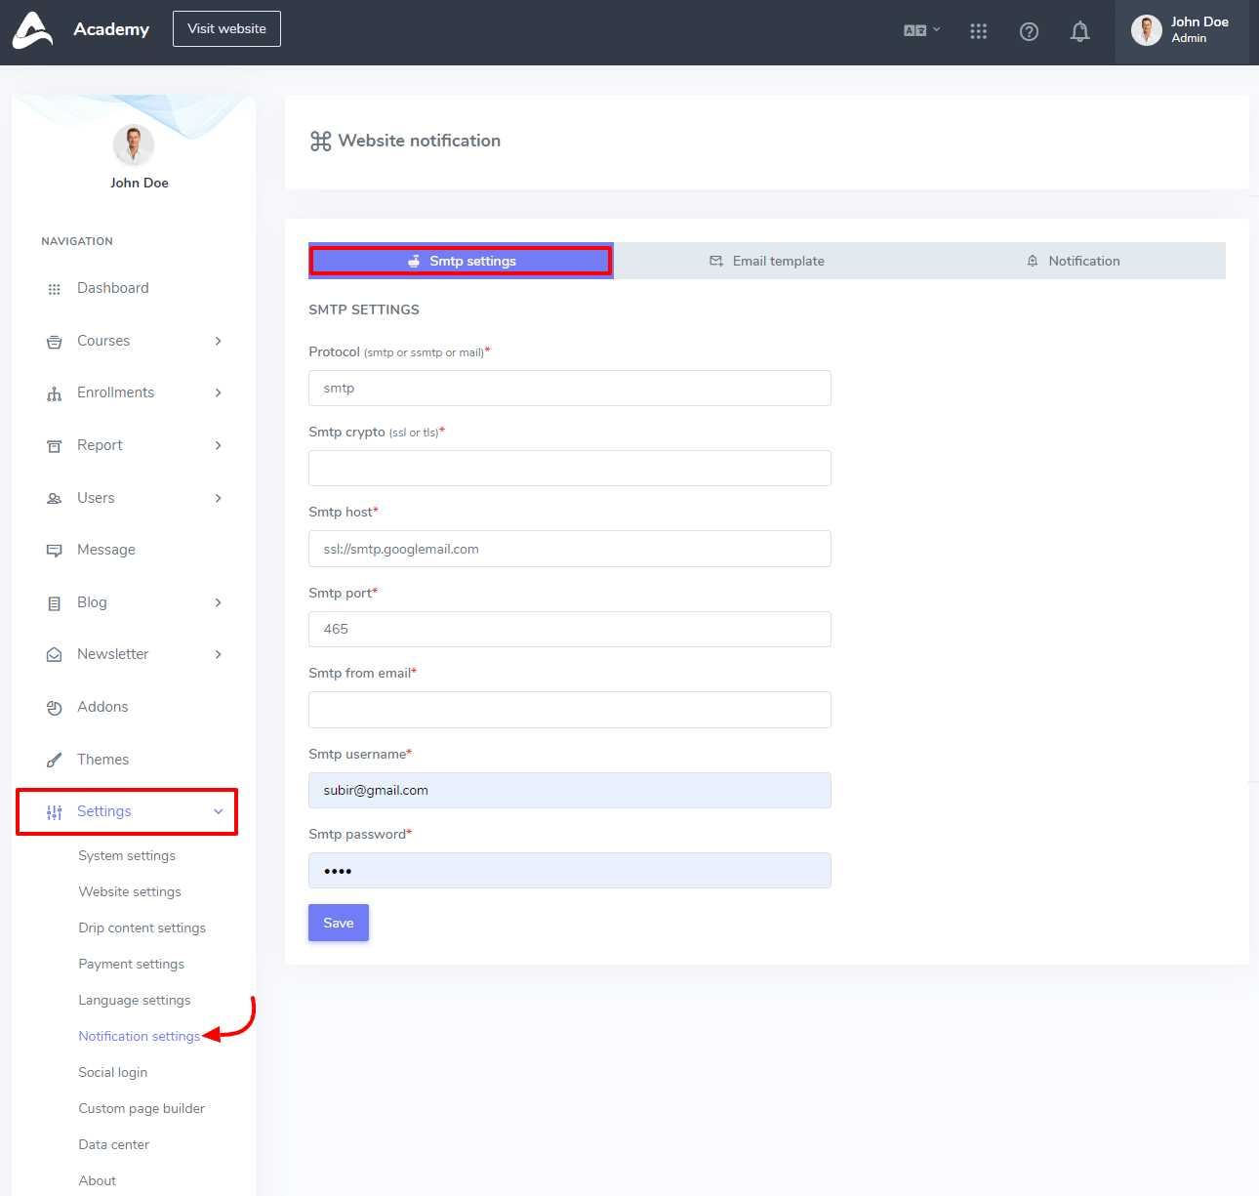The width and height of the screenshot is (1259, 1196).
Task: Click into the Smtp crypto field
Action: tap(569, 469)
